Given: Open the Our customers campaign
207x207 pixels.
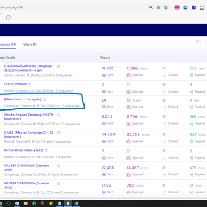Looking at the screenshot, I should (15, 84).
